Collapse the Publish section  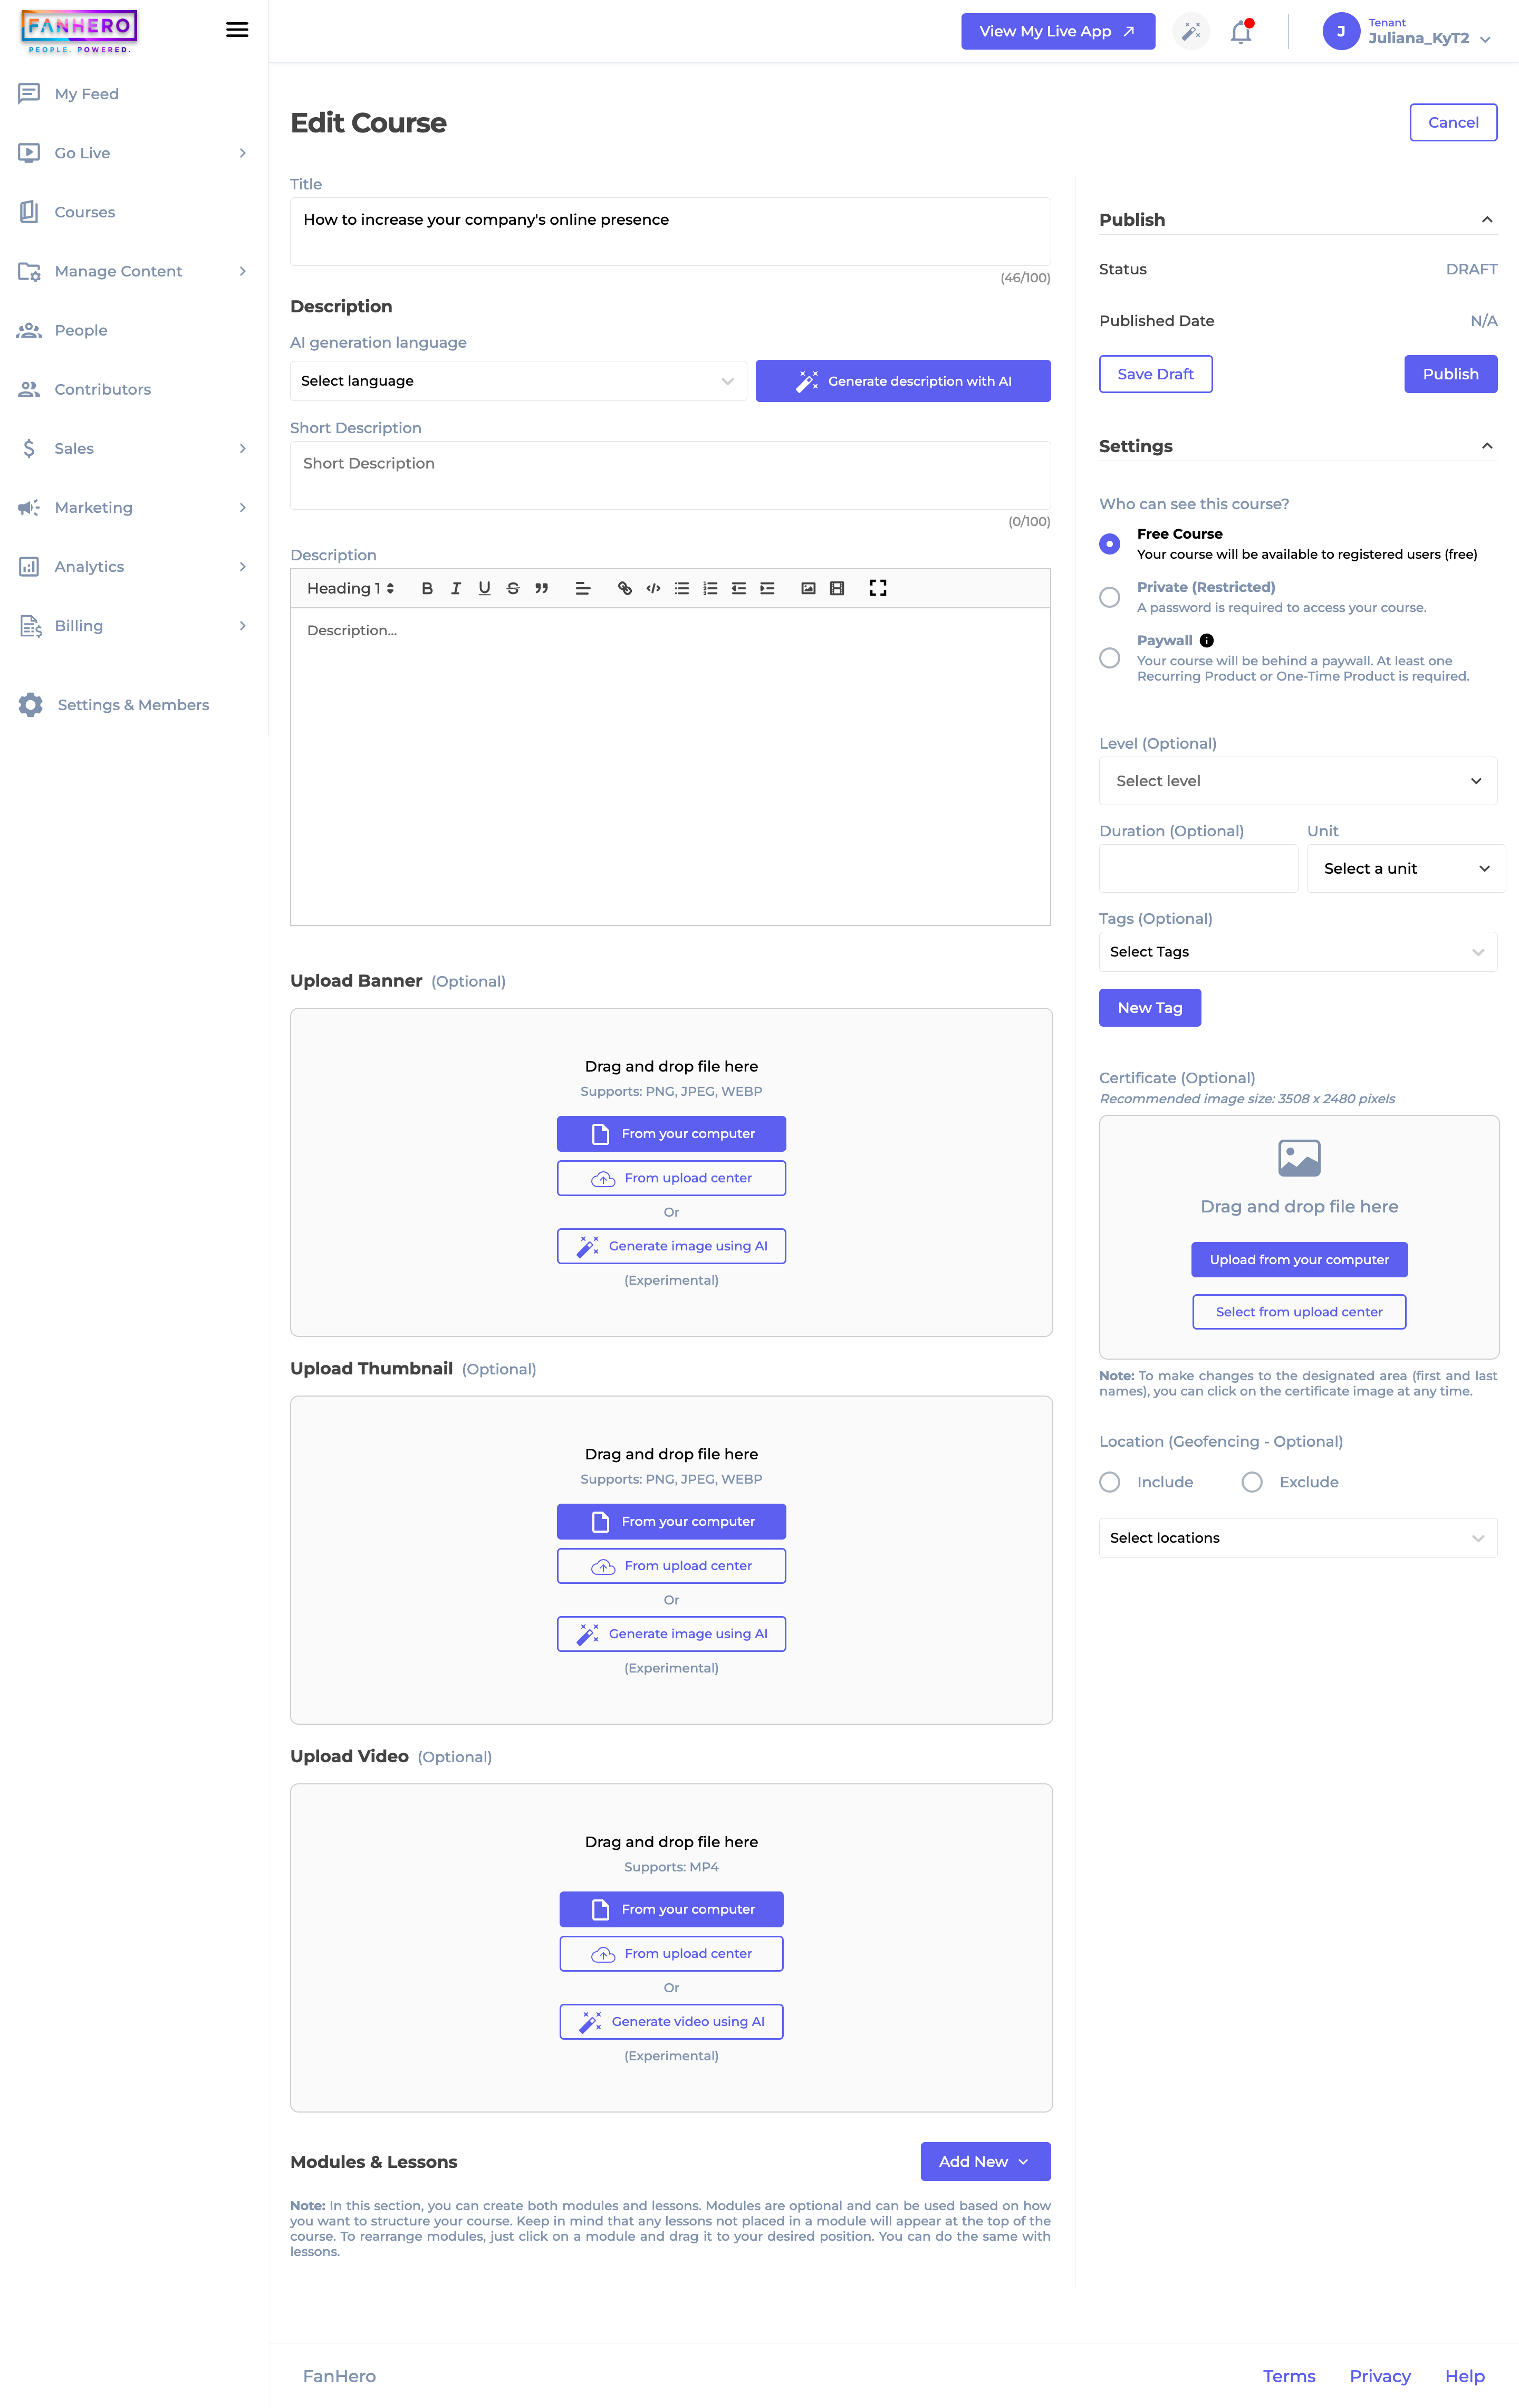[1486, 220]
